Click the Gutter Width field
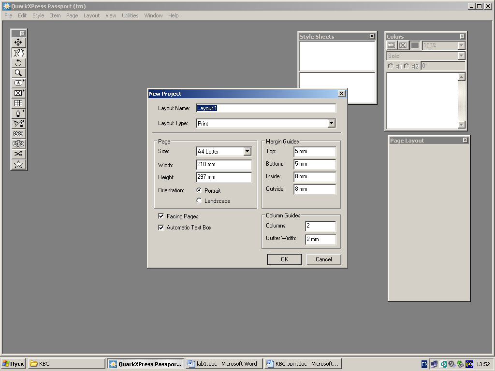Viewport: 495px width, 371px height. coord(320,239)
